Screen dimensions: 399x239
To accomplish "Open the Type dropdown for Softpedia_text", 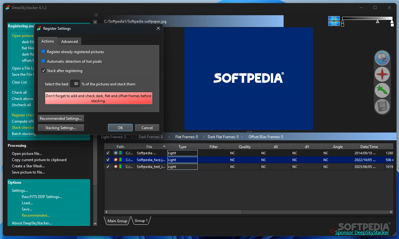I will click(x=183, y=167).
